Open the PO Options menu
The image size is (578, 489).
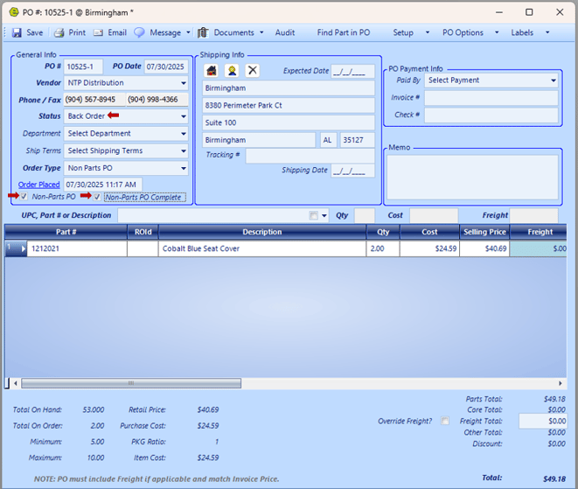tap(463, 32)
